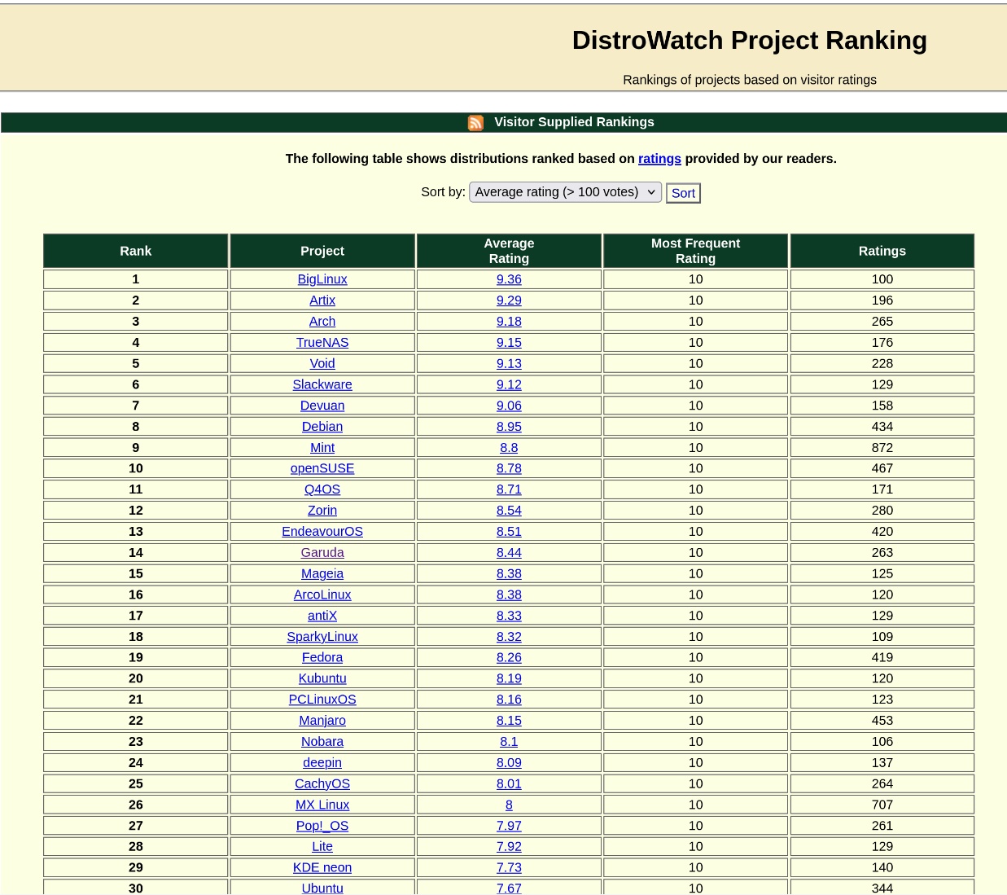Open the SparkyLinux project link
Screen dimensions: 1007x895
click(322, 637)
